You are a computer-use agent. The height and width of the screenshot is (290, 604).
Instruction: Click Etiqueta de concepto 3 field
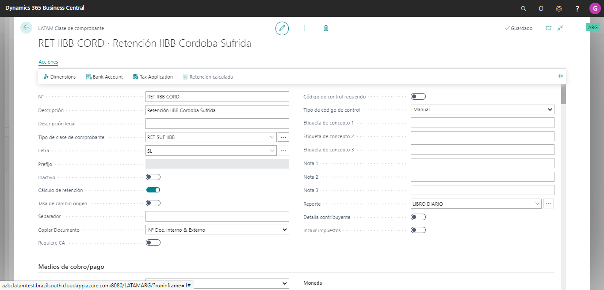pyautogui.click(x=482, y=150)
